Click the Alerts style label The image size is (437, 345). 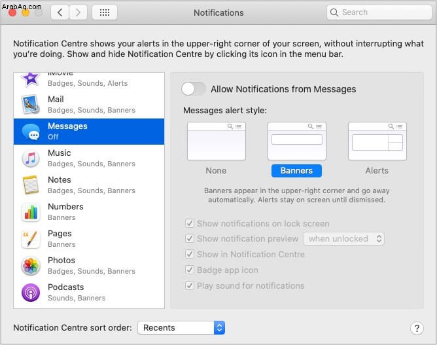pyautogui.click(x=377, y=171)
